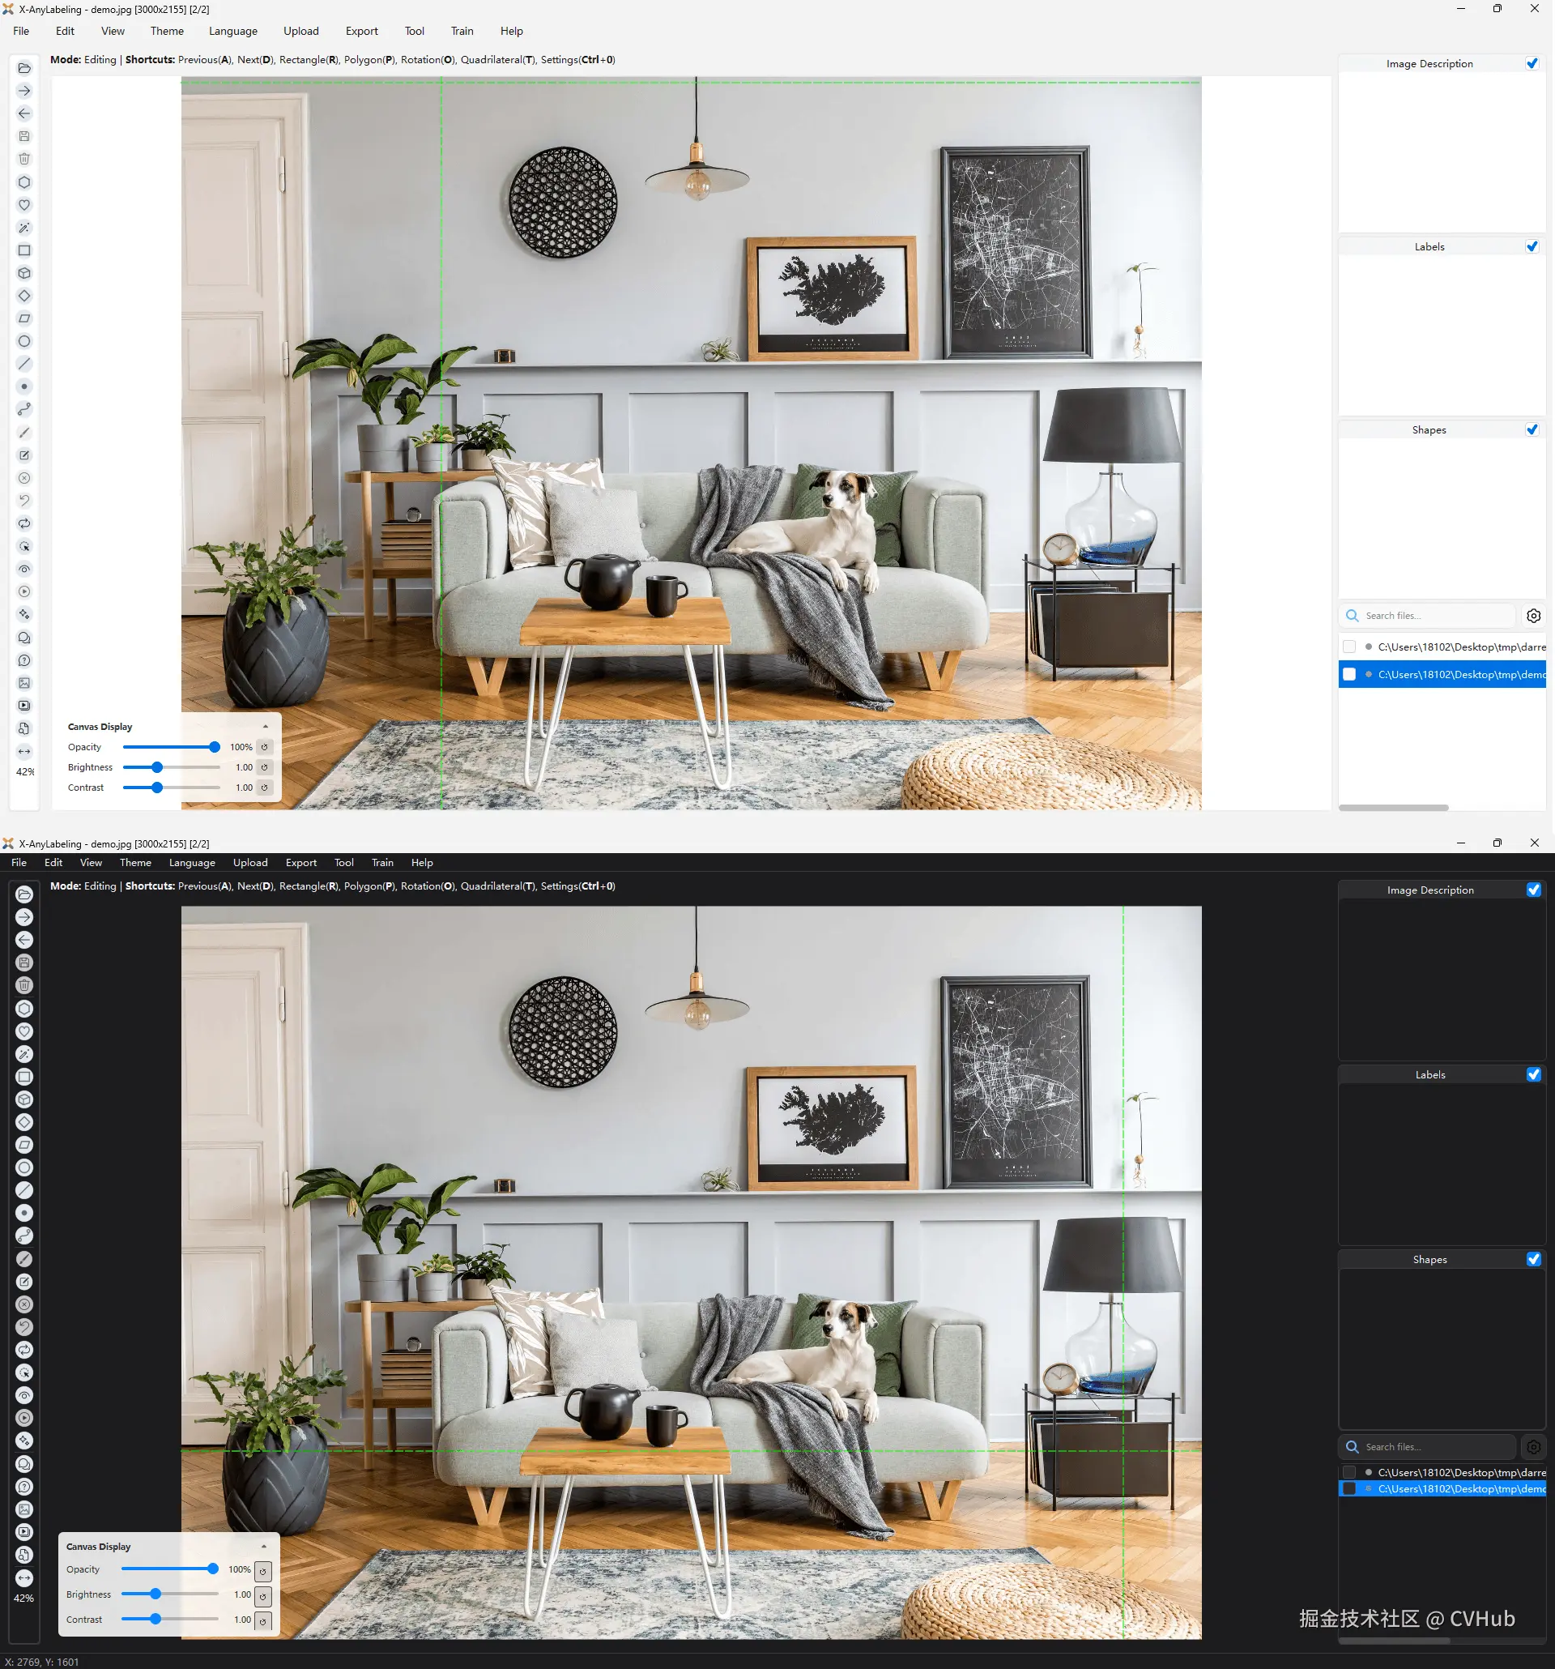
Task: Select the circle shape tool in the dark window
Action: click(24, 1167)
